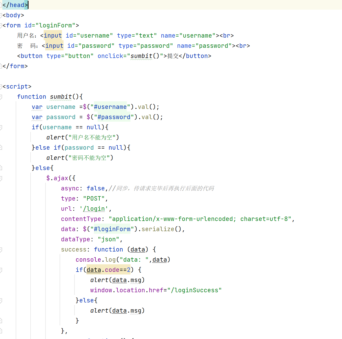Collapse the $.ajax({ block fold marker
This screenshot has width=342, height=339.
click(x=1, y=178)
